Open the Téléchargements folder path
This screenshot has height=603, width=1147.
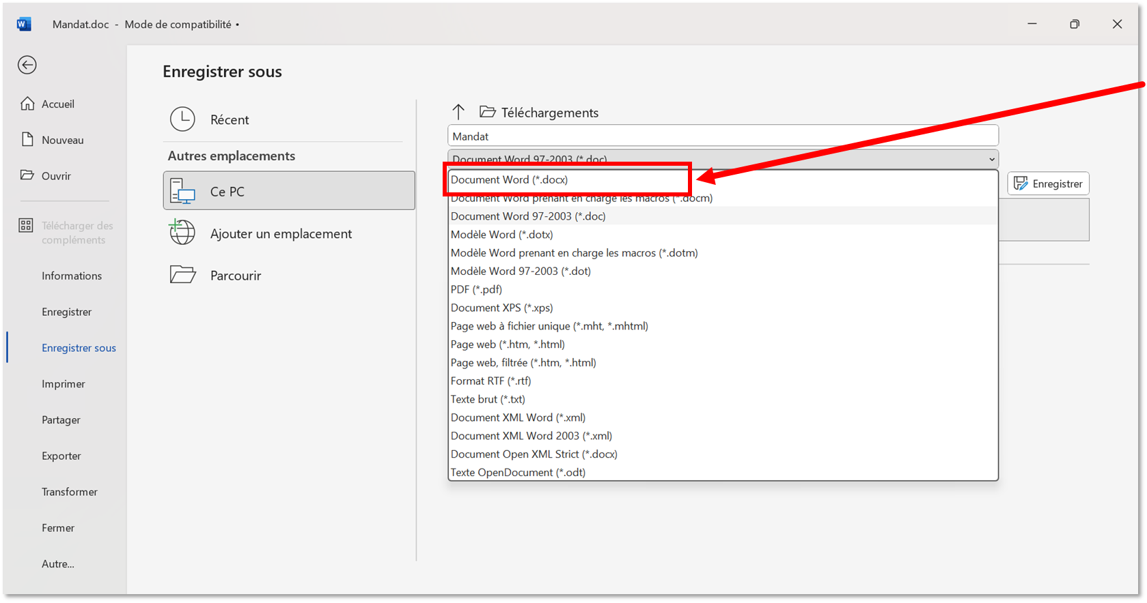click(550, 113)
